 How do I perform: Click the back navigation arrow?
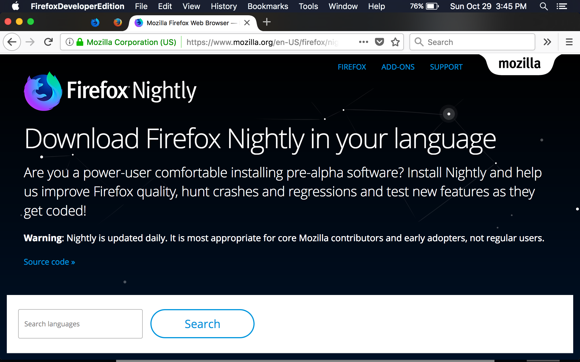point(12,42)
